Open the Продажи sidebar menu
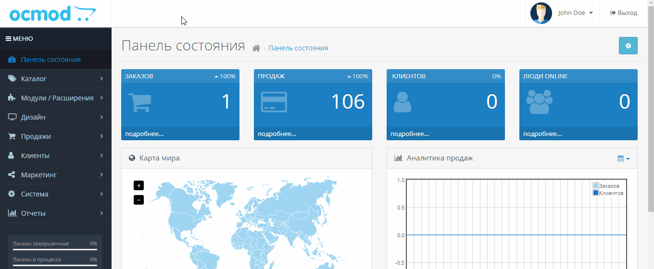Image resolution: width=654 pixels, height=269 pixels. pos(55,136)
